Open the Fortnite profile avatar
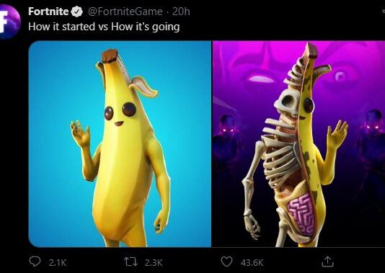385x273 pixels. click(x=9, y=22)
